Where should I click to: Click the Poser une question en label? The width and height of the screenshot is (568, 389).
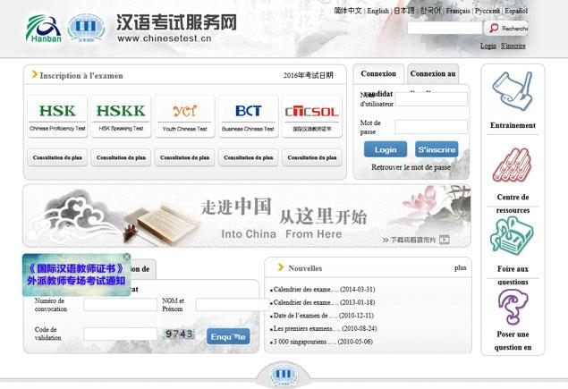(x=513, y=341)
